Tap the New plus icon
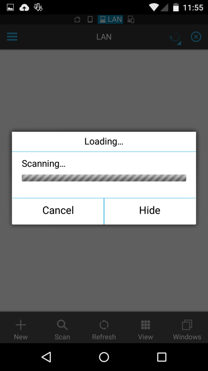The height and width of the screenshot is (371, 208). click(21, 329)
